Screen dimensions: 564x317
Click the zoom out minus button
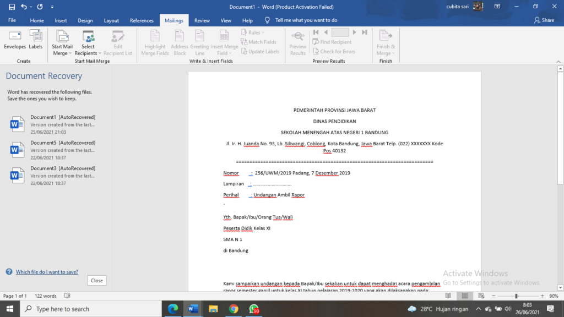click(x=493, y=296)
